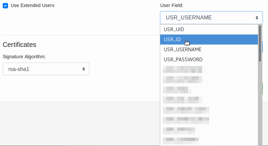Screen dimensions: 268x146
Task: Click the User Field label
Action: pyautogui.click(x=172, y=5)
